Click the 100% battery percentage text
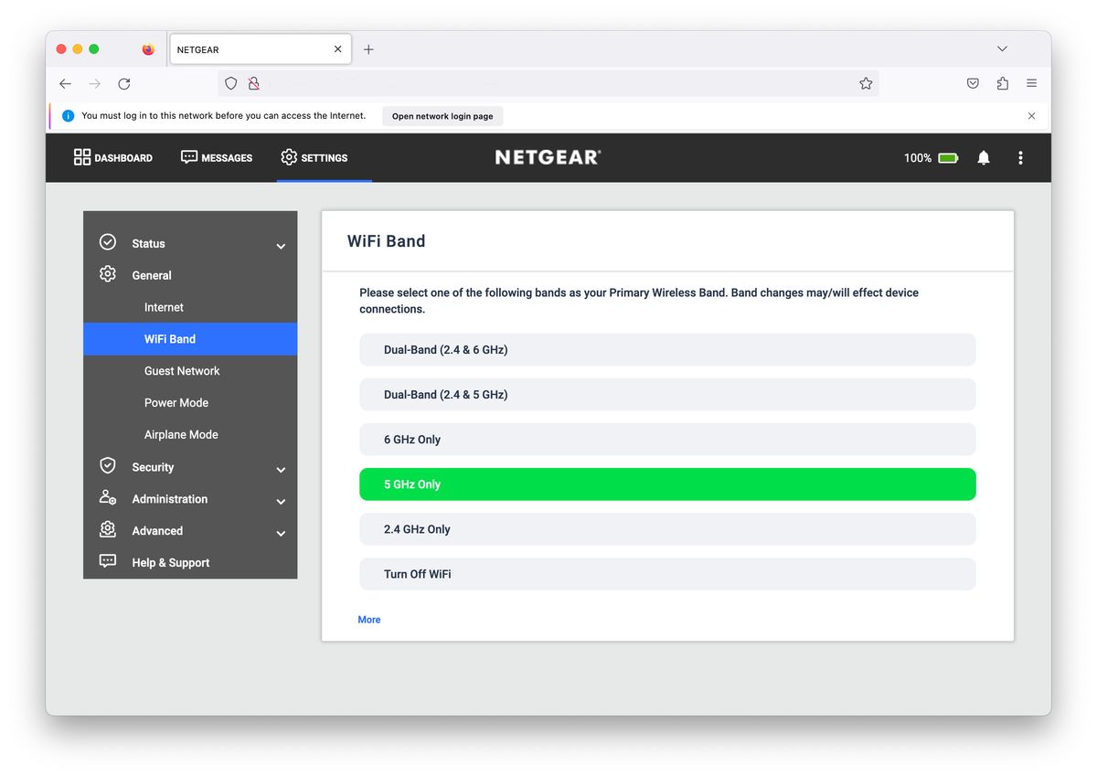The image size is (1097, 776). 918,158
